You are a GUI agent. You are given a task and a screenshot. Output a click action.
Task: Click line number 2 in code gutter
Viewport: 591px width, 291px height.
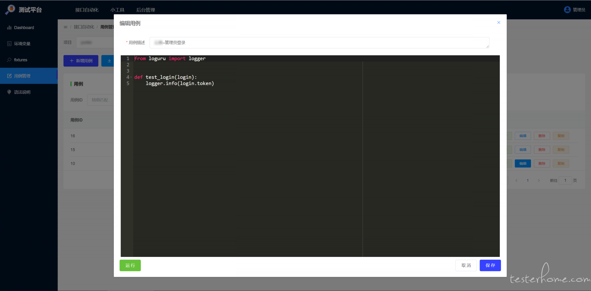point(128,65)
